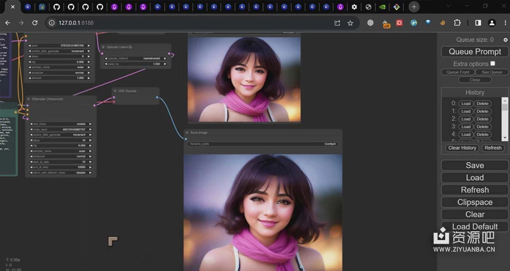This screenshot has width=510, height=271.
Task: Click the Clipspace button
Action: pyautogui.click(x=475, y=202)
